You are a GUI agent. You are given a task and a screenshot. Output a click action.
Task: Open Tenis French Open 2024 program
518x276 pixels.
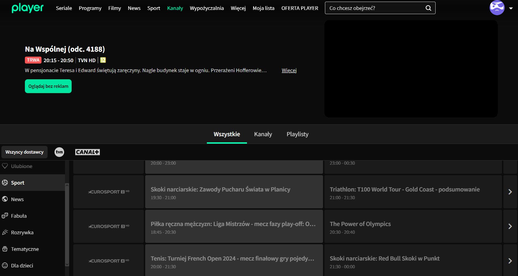[234, 260]
